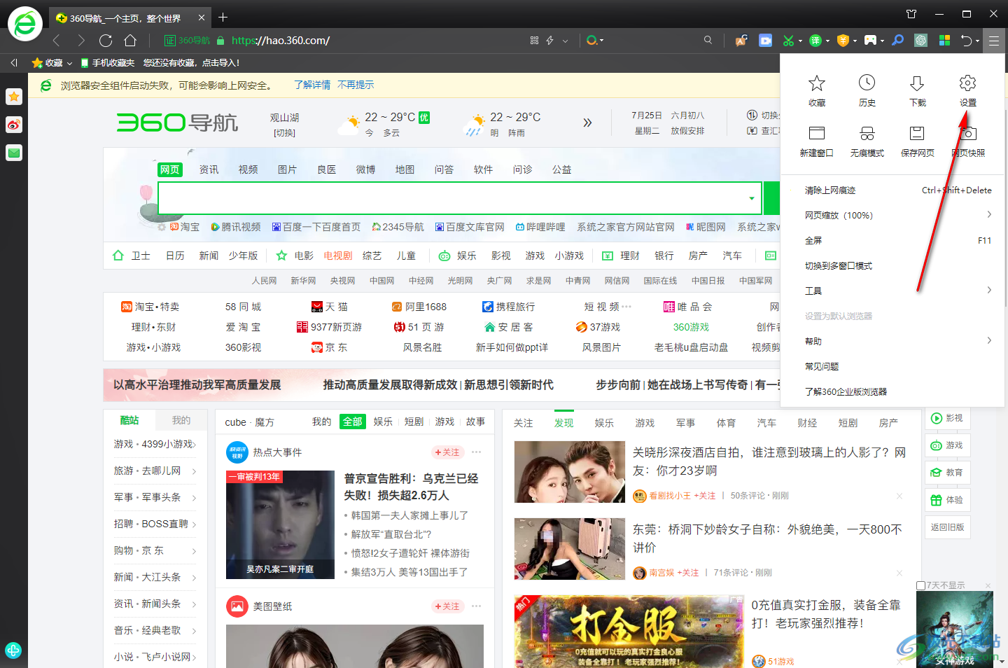Switch to the 发现 news tab
1008x668 pixels.
[x=563, y=423]
